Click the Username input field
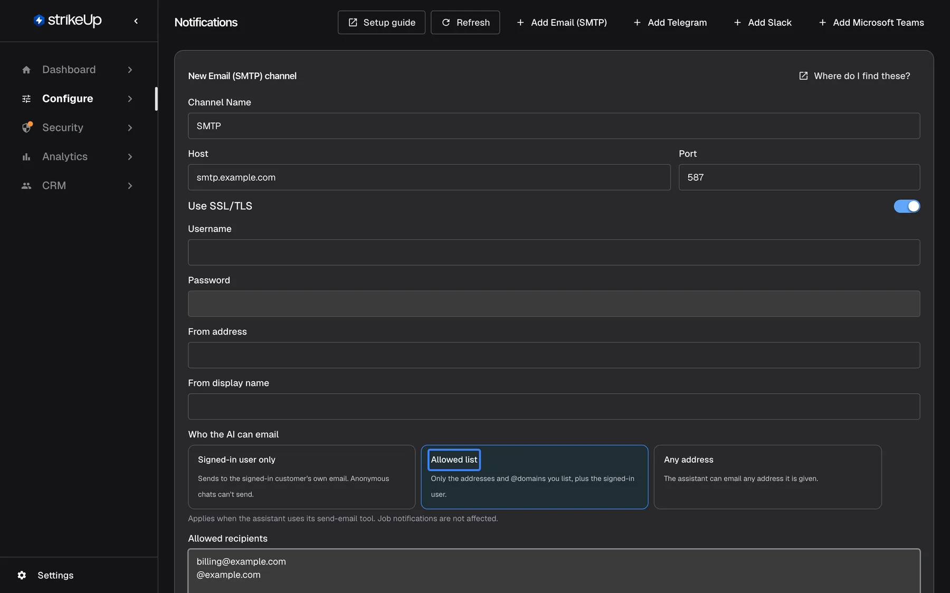The height and width of the screenshot is (593, 950). pyautogui.click(x=554, y=252)
